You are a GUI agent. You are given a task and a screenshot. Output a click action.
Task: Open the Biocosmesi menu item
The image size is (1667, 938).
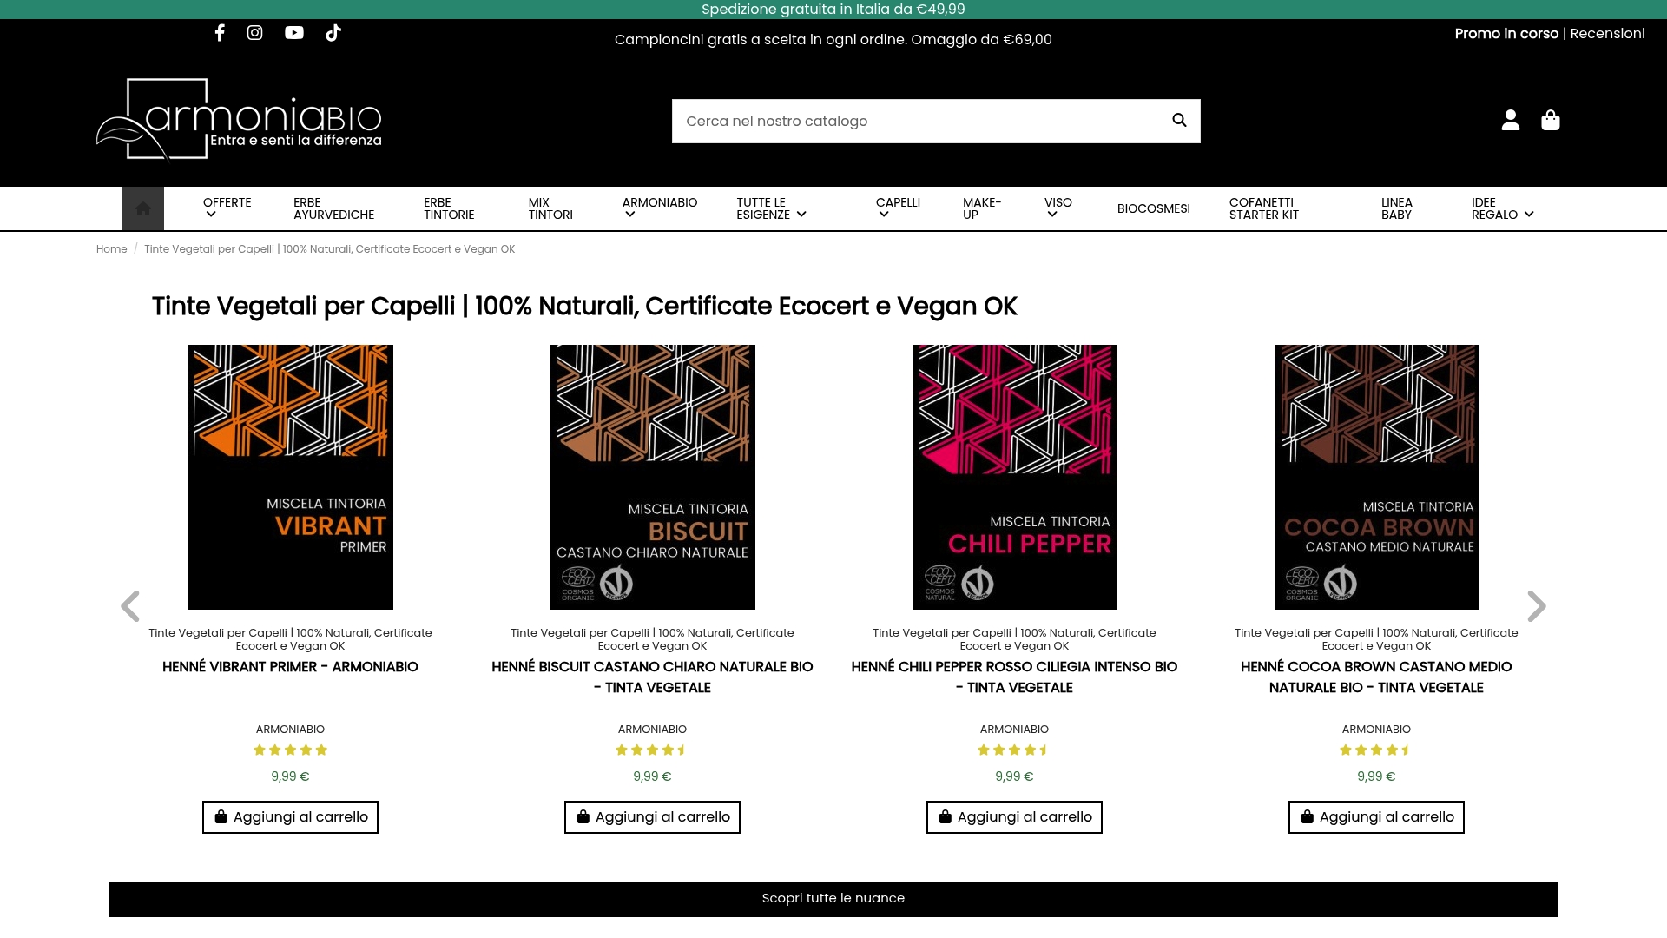(1153, 208)
